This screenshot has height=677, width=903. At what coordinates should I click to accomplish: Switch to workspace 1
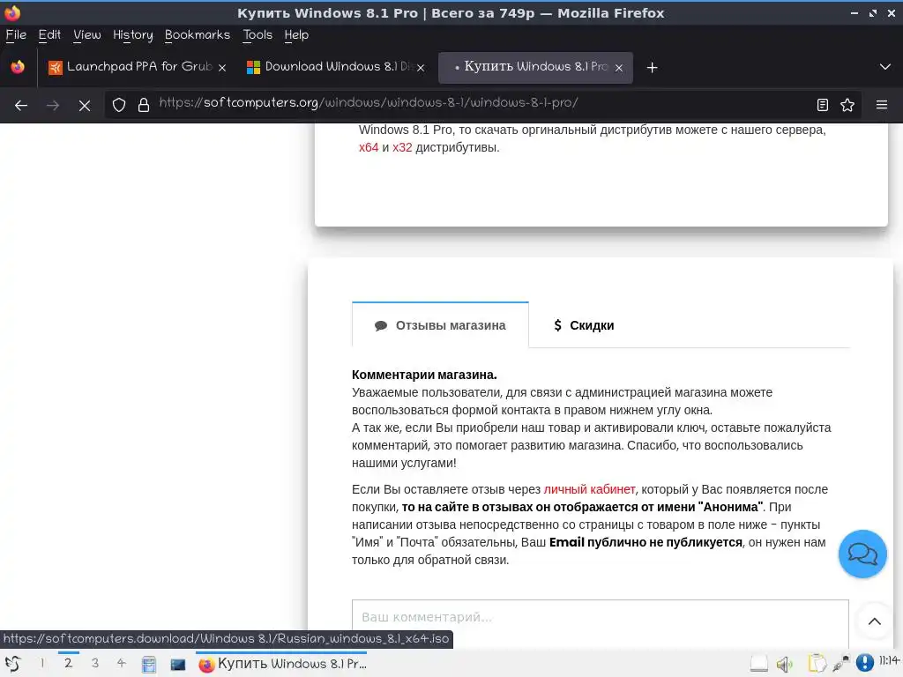click(42, 663)
